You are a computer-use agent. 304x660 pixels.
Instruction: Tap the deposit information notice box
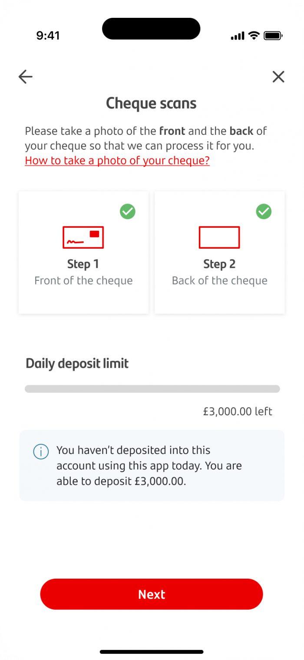pos(152,465)
